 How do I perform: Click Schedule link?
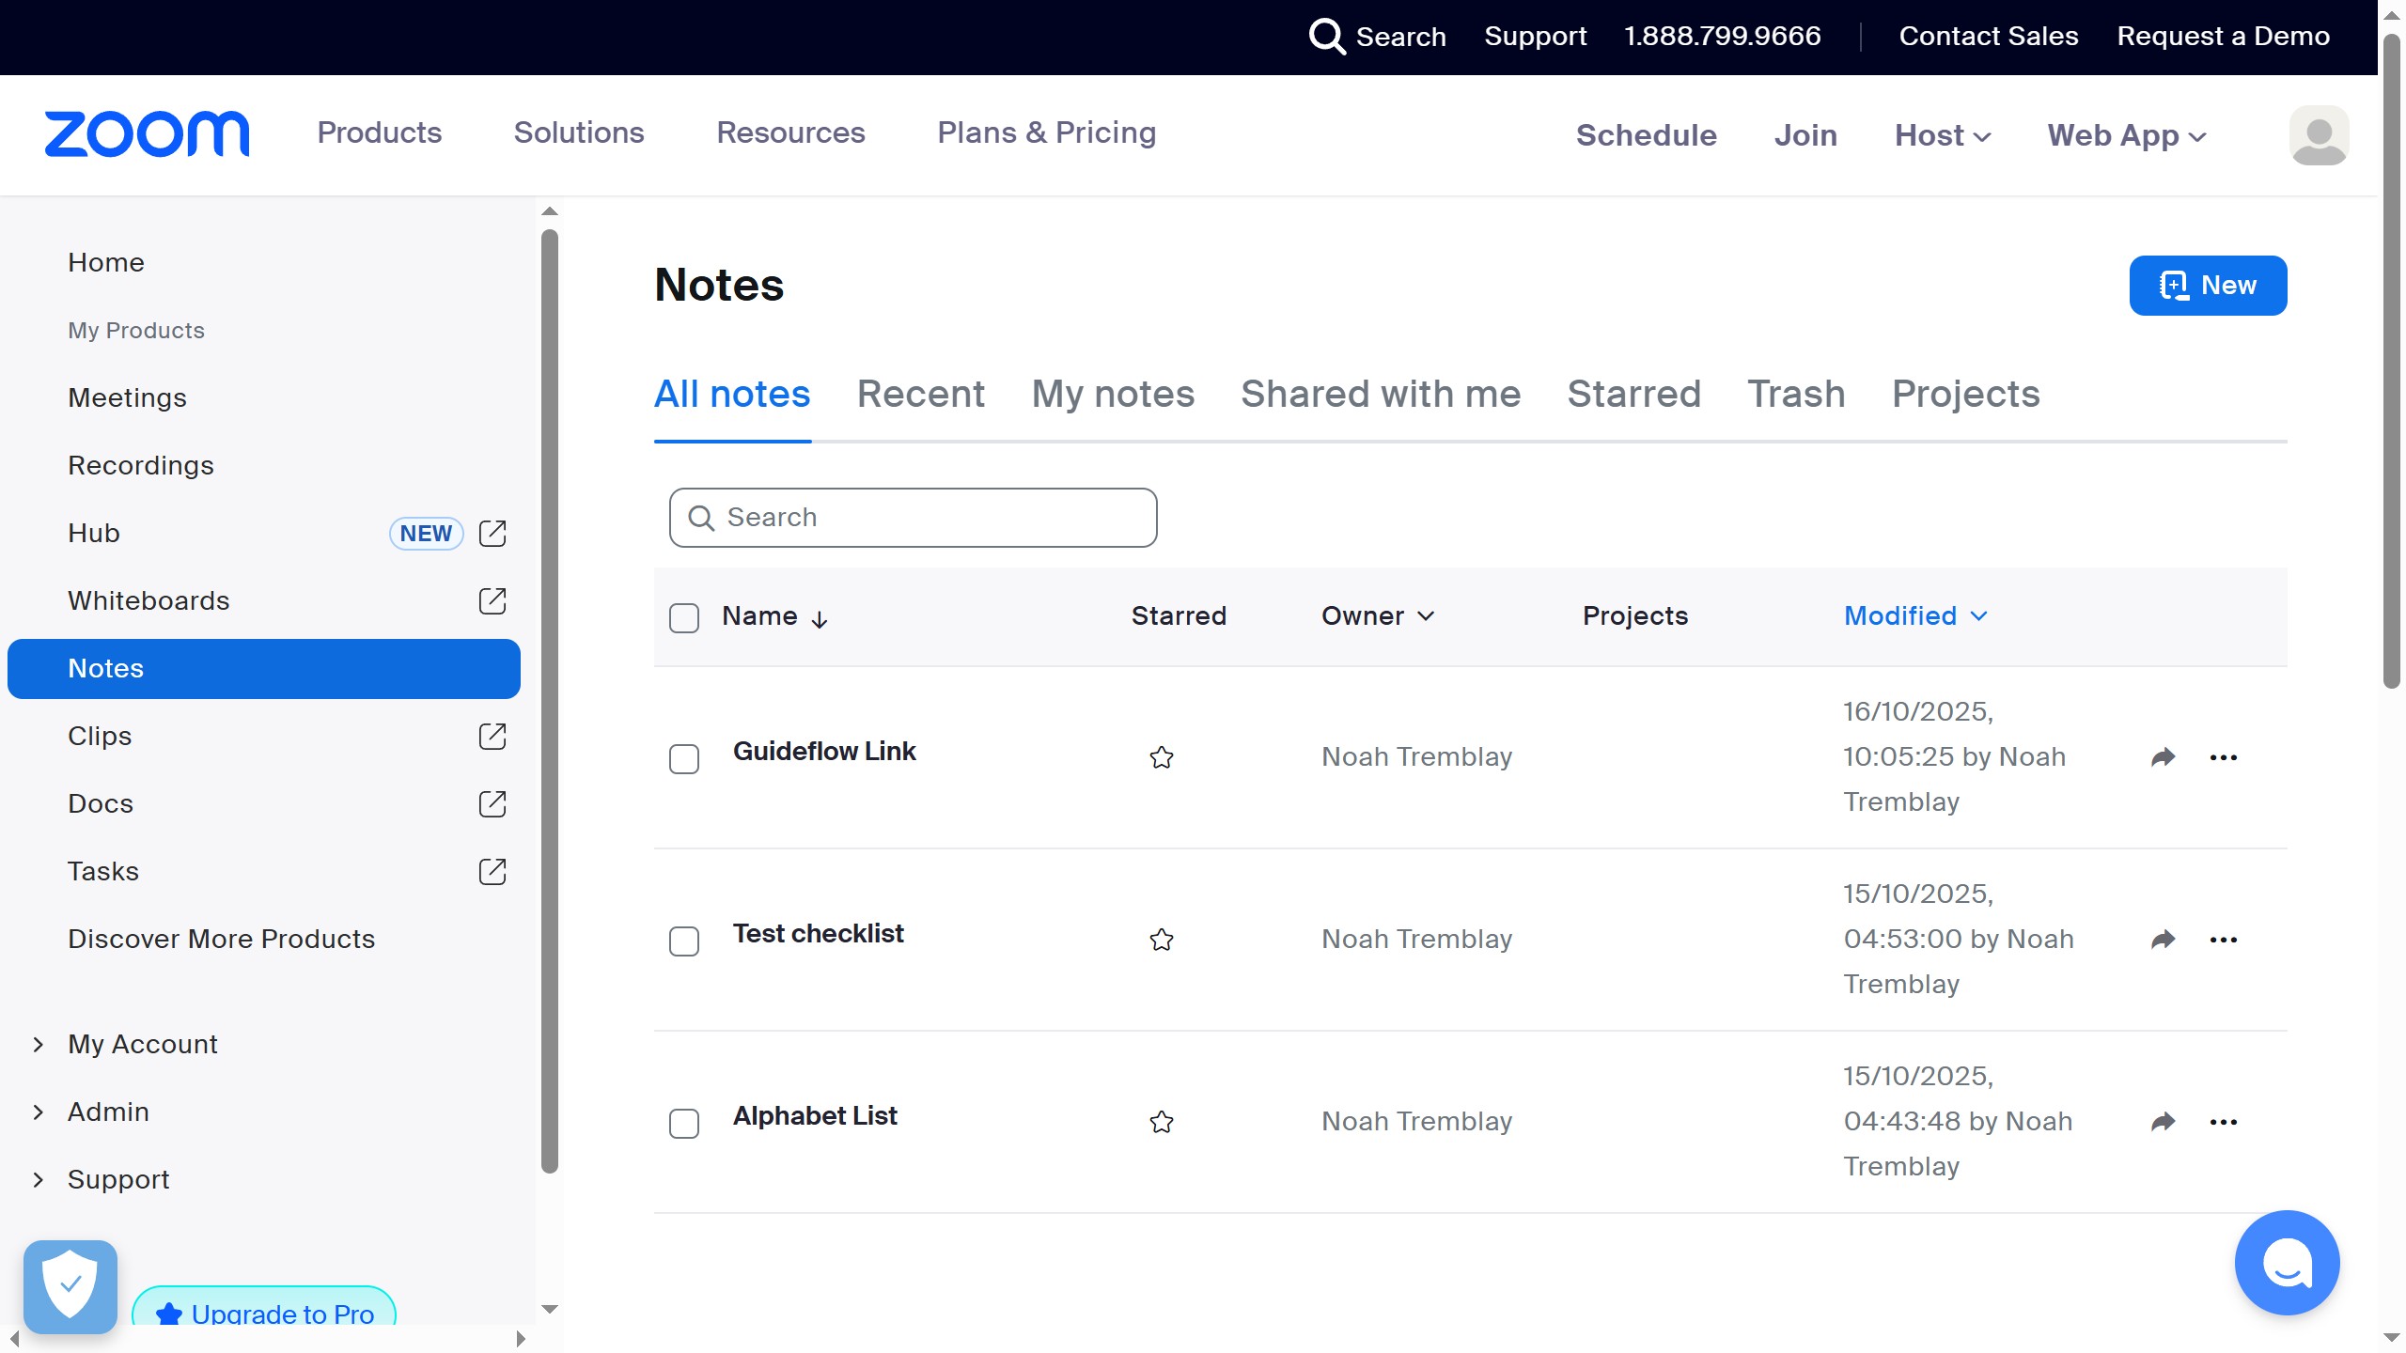pos(1647,135)
